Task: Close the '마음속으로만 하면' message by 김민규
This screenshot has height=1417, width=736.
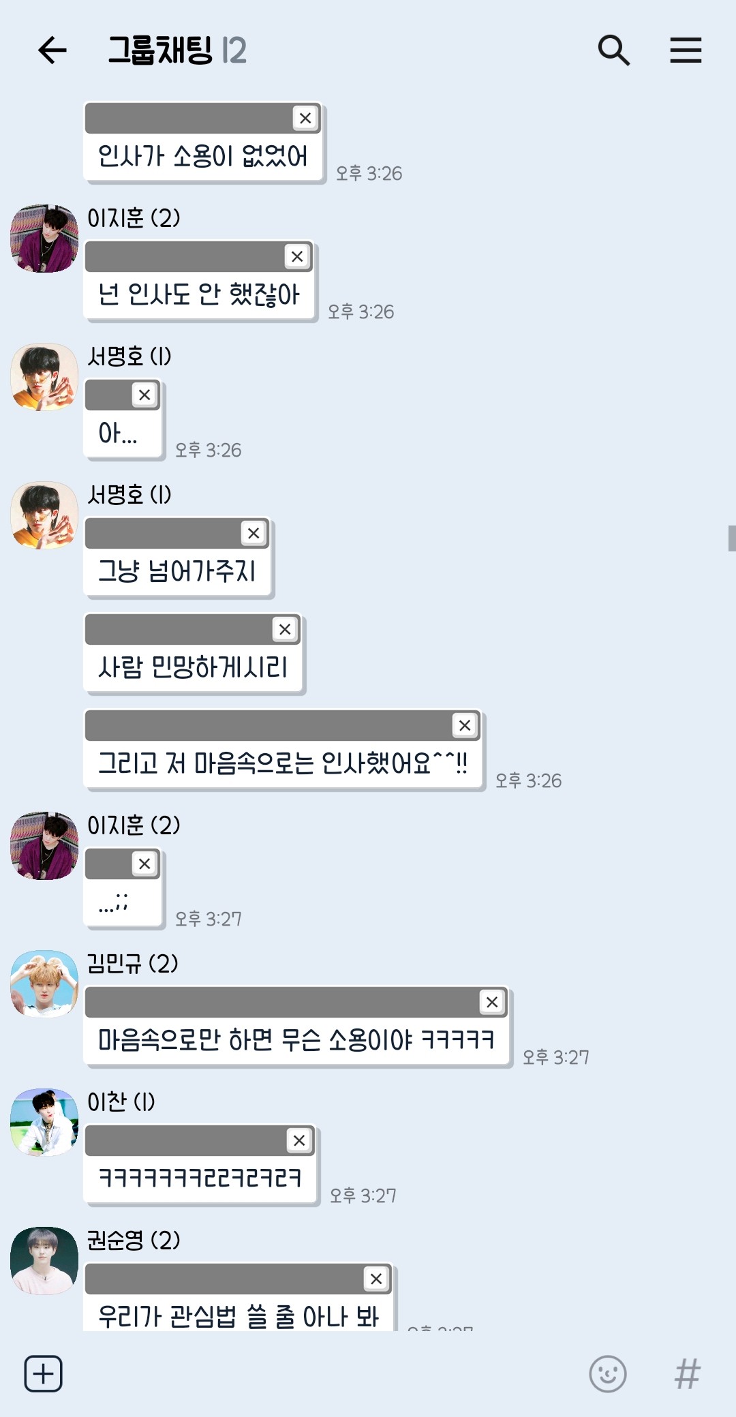Action: 492,1002
